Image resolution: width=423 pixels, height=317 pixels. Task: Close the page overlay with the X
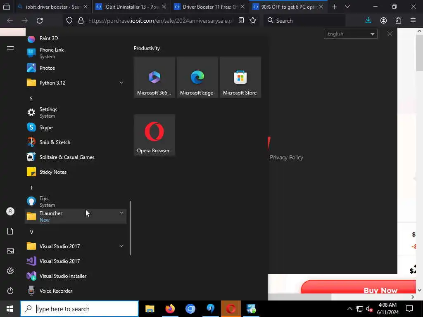click(x=390, y=34)
